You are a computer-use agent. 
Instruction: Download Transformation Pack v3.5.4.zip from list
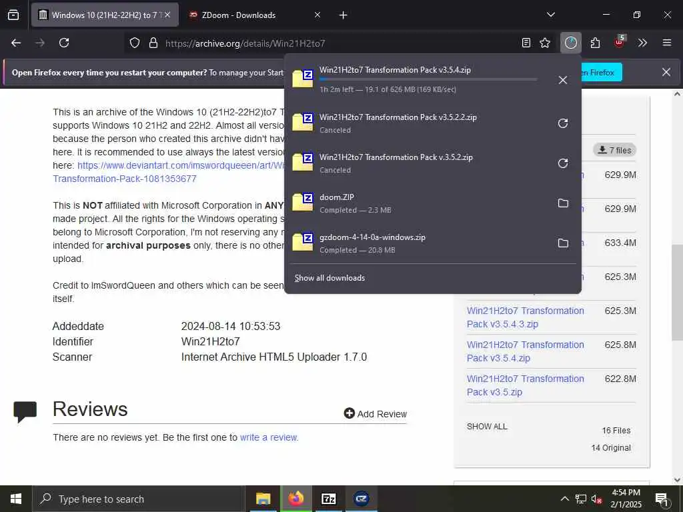click(x=526, y=351)
